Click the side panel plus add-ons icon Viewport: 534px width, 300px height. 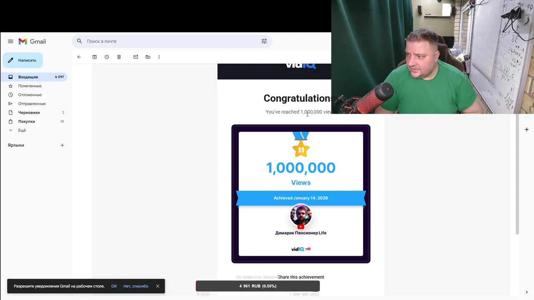526,130
